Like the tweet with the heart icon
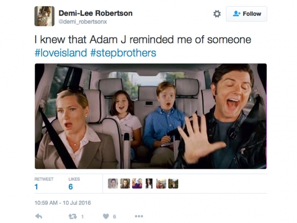This screenshot has width=297, height=223. point(106,216)
